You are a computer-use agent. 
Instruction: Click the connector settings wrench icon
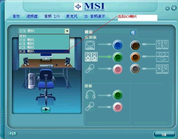[x=133, y=33]
